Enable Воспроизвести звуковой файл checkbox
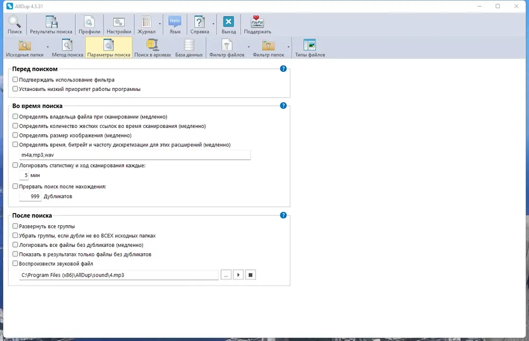Screen dimensions: 529x341 tap(15, 263)
